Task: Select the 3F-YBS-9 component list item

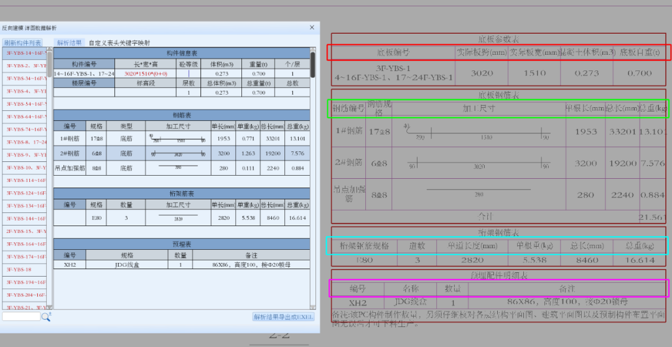Action: (x=24, y=154)
